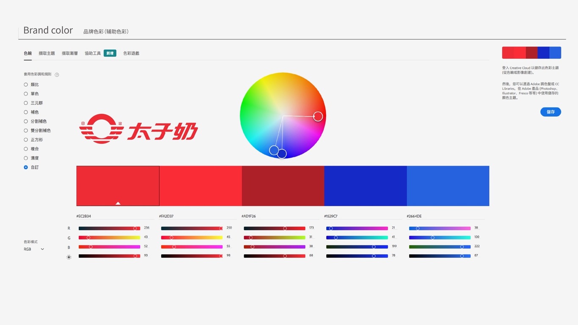Viewport: 578px width, 325px height.
Task: Select the 單色 harmony rule
Action: point(31,94)
